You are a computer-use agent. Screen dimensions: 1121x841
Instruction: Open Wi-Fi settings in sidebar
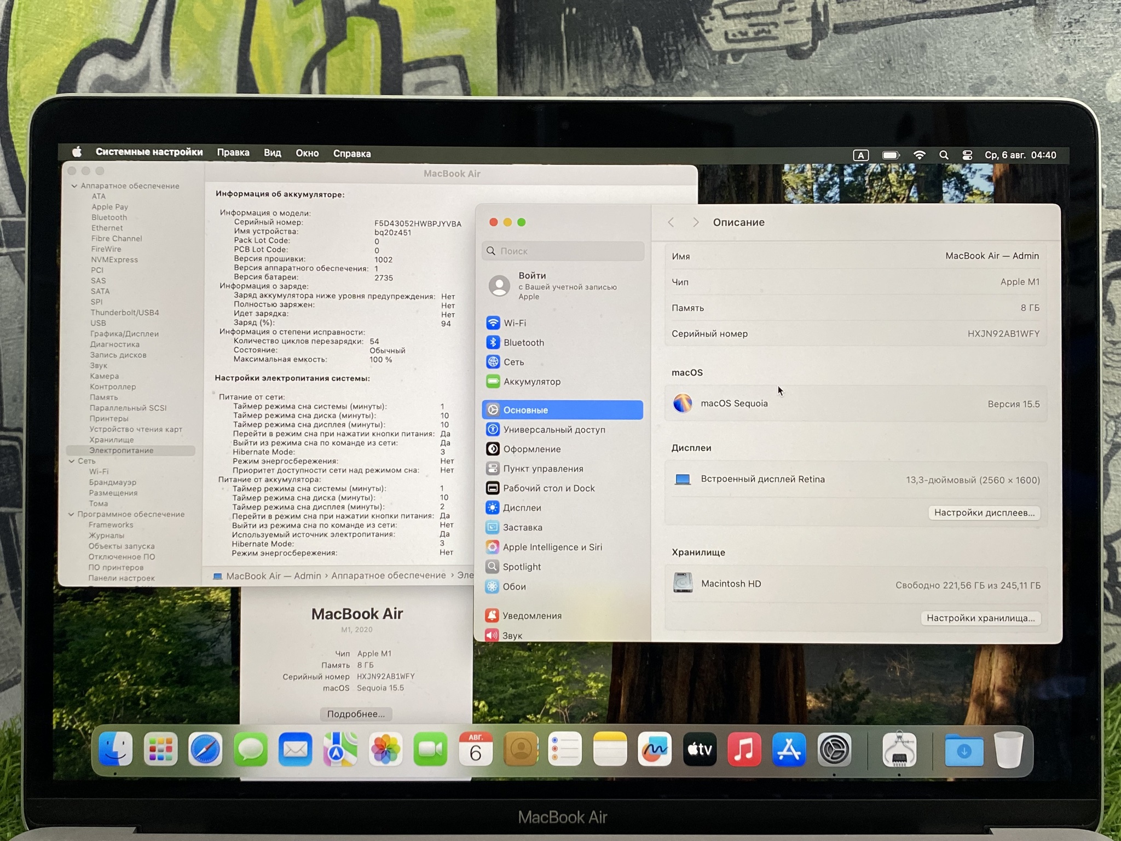pyautogui.click(x=514, y=323)
